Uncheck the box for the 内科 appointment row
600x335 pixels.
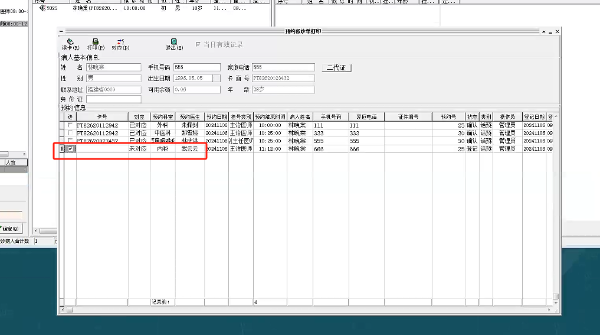(70, 149)
